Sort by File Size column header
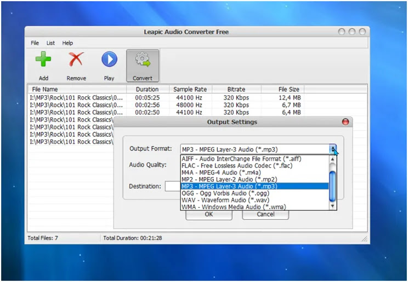 coord(282,89)
